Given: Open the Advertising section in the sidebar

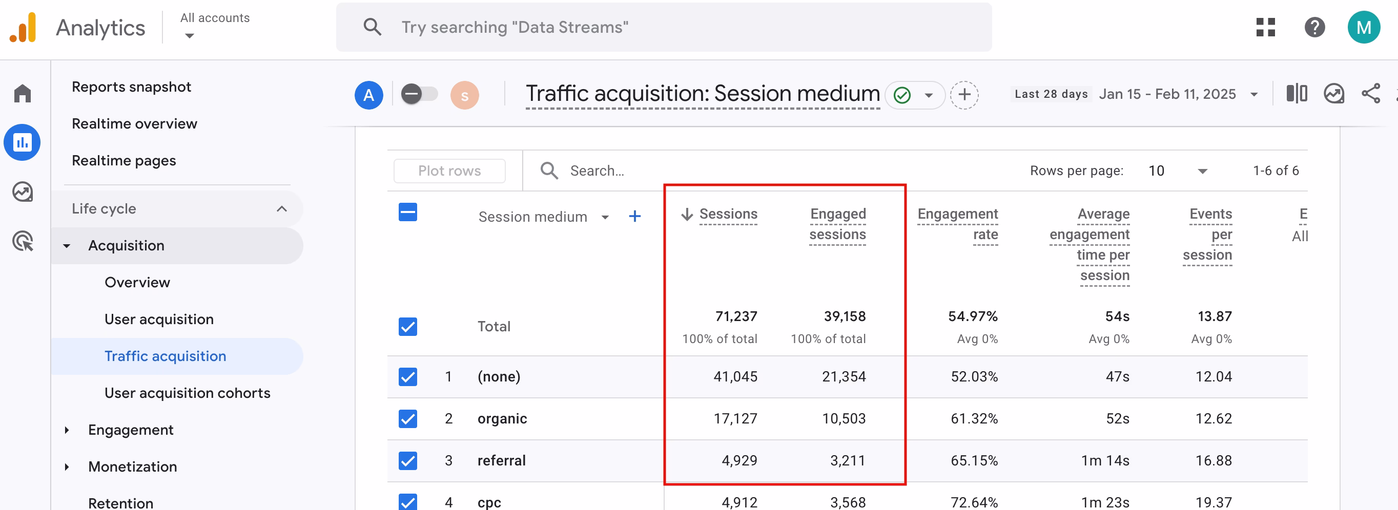Looking at the screenshot, I should tap(22, 241).
